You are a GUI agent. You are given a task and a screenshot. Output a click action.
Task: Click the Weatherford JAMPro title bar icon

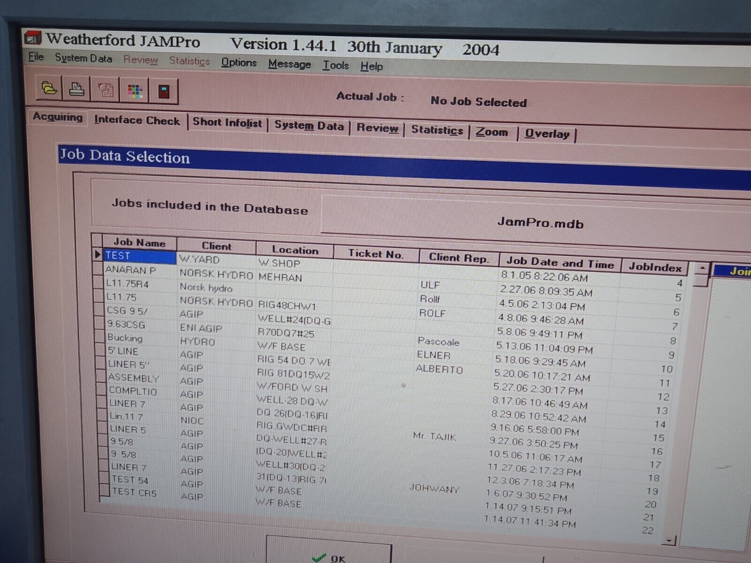pyautogui.click(x=33, y=38)
